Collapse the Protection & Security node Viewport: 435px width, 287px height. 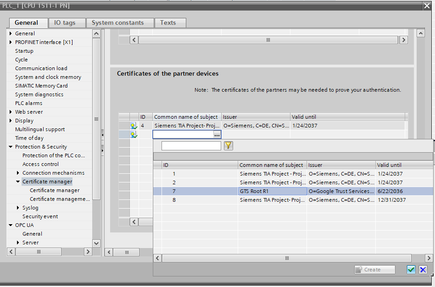(11, 147)
